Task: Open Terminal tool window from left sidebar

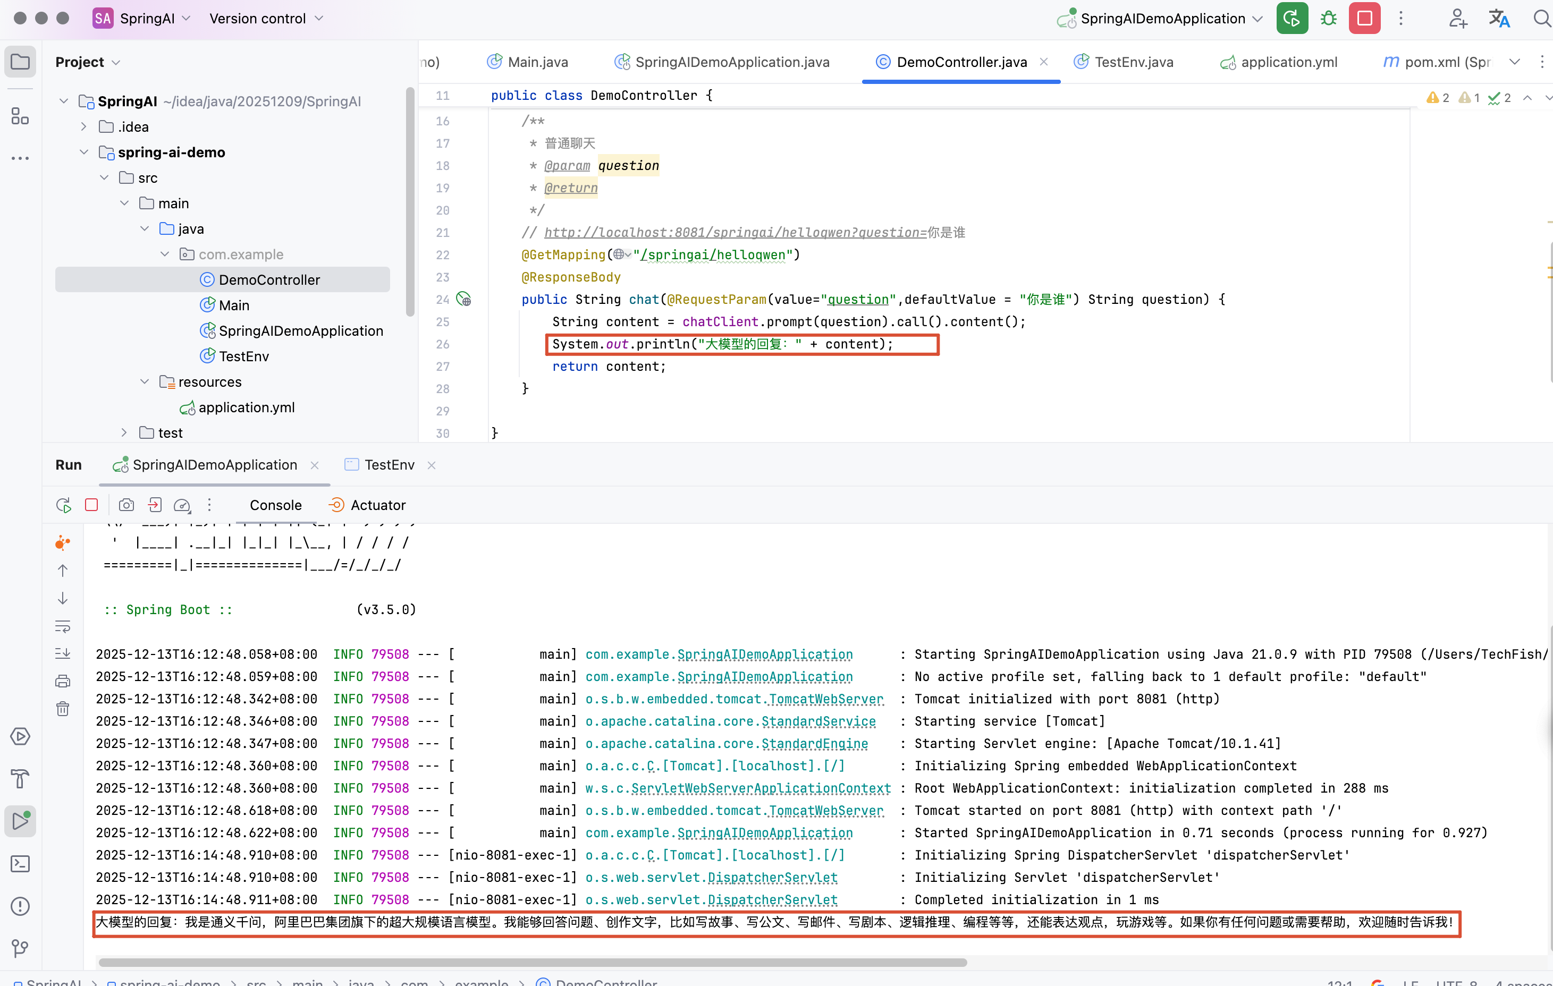Action: pyautogui.click(x=20, y=864)
